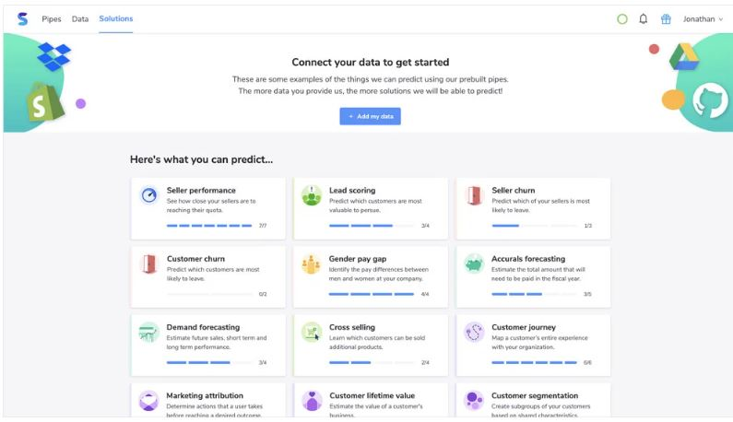Screen dimensions: 733x422
Task: Open the Seller performance title
Action: click(x=201, y=190)
